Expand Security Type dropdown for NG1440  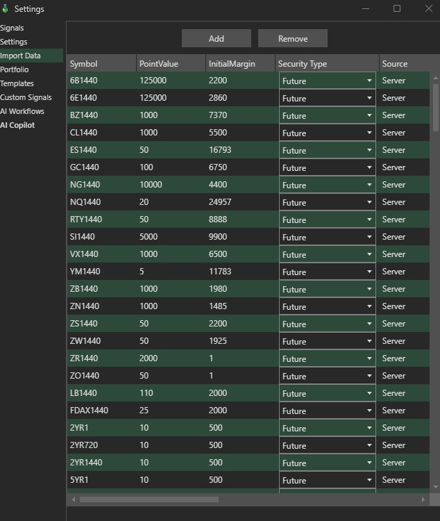[327, 185]
